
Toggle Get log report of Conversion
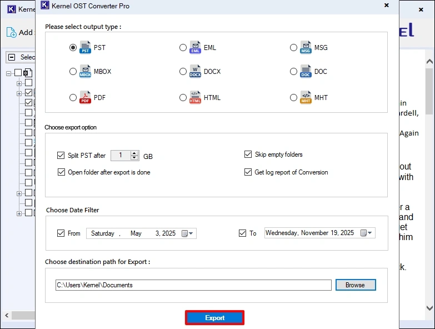[248, 172]
